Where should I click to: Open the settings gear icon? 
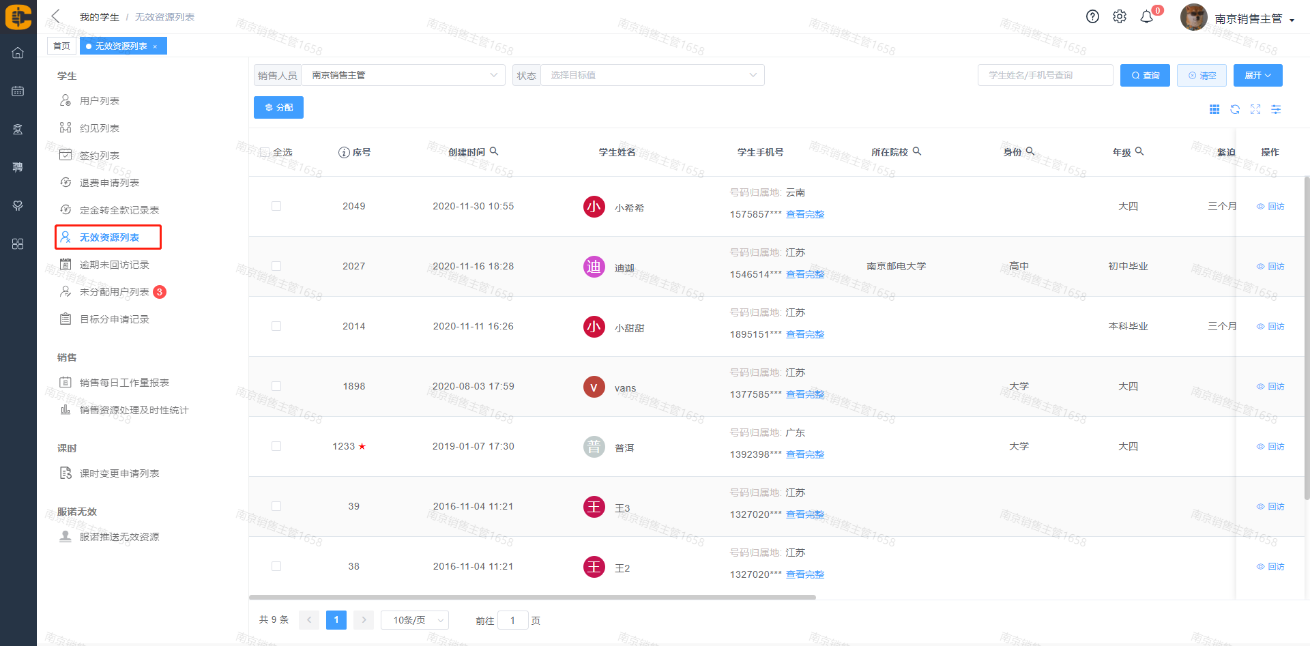(x=1119, y=17)
